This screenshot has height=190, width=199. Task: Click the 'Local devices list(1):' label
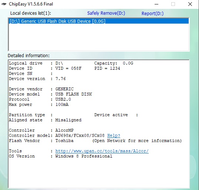31,13
